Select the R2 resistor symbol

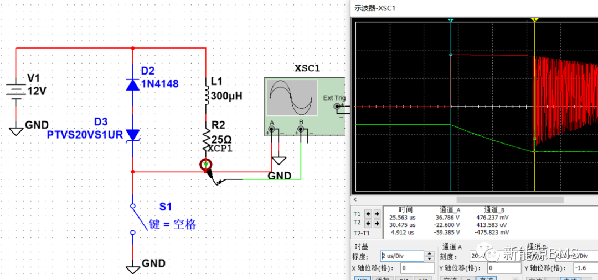pyautogui.click(x=206, y=138)
